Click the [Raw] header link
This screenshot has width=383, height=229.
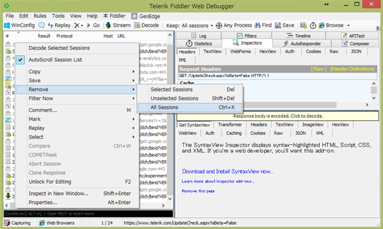coord(319,69)
